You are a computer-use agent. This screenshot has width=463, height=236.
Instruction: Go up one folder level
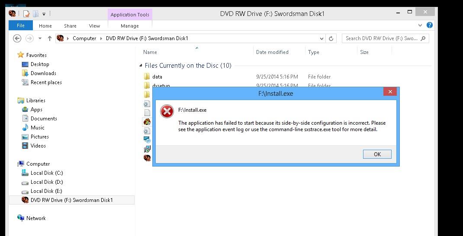50,38
